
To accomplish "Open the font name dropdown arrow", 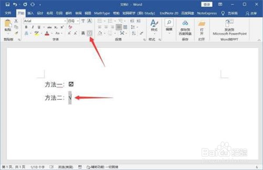I will 65,21.
